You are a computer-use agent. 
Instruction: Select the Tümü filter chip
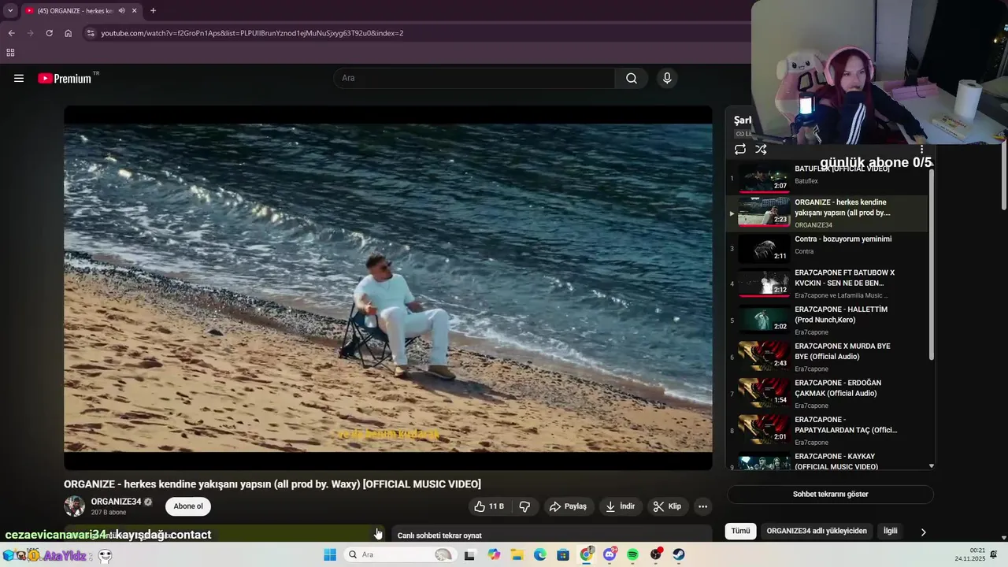740,531
